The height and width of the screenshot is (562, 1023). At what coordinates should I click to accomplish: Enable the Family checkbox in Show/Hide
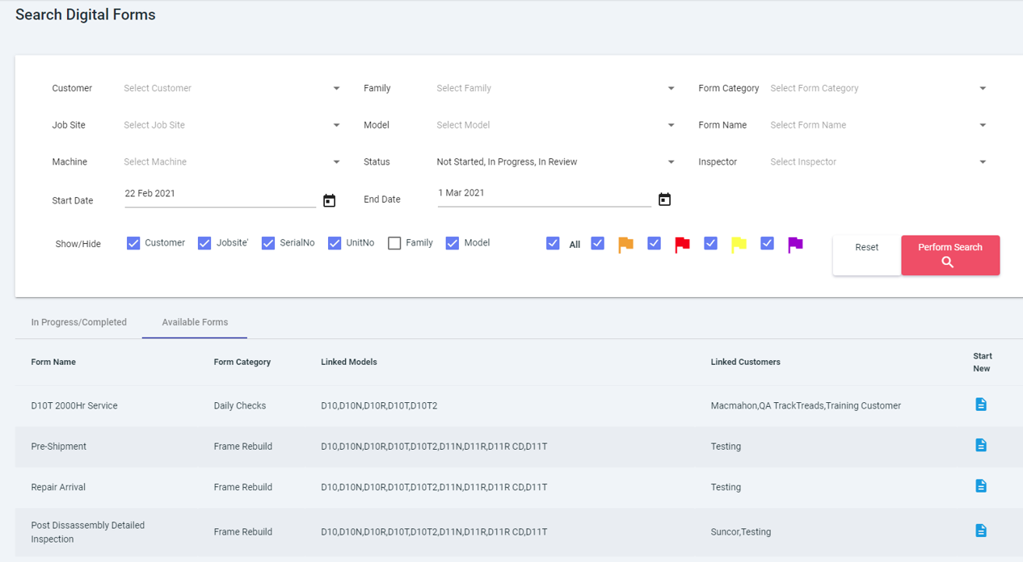coord(393,242)
